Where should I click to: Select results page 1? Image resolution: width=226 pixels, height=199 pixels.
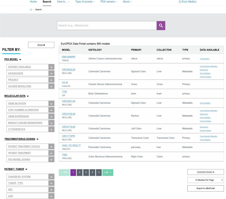pos(73,172)
